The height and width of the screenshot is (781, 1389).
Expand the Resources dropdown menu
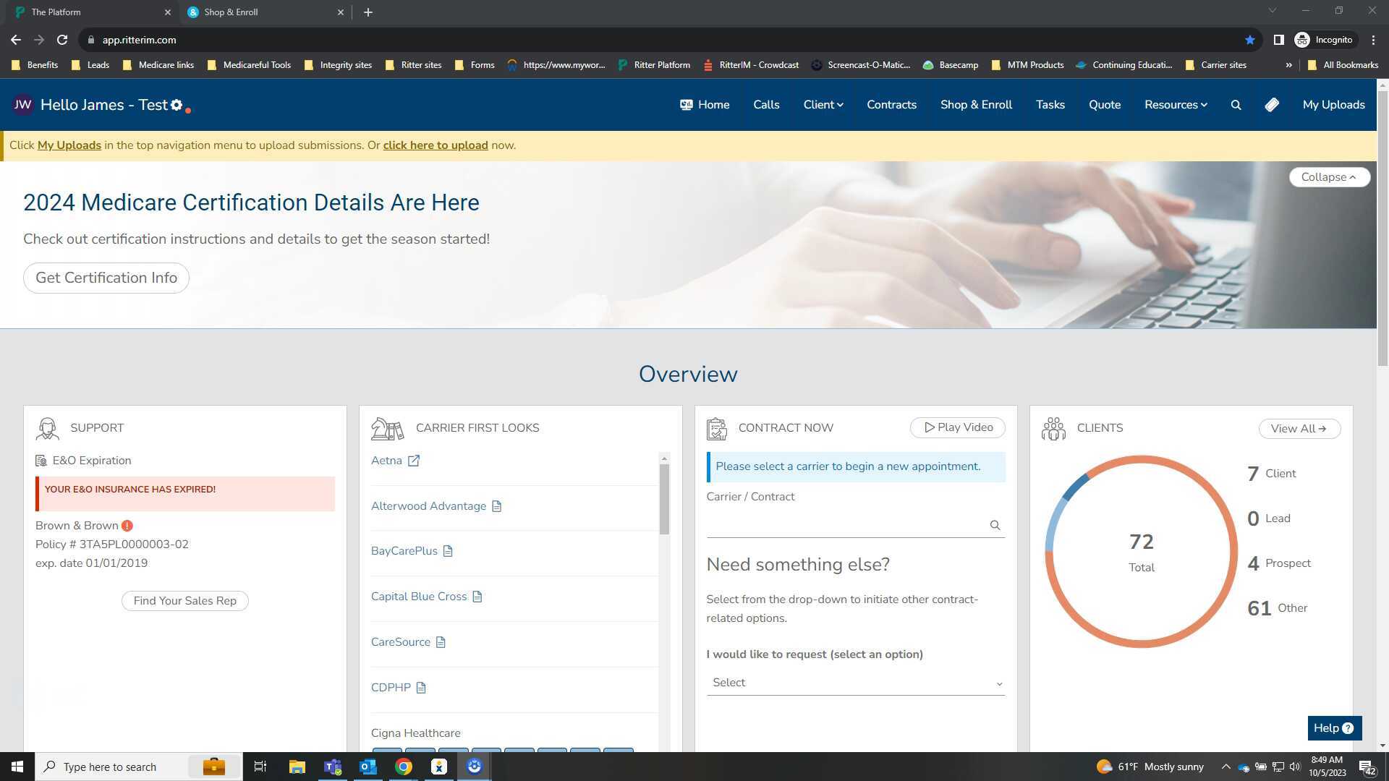tap(1175, 105)
